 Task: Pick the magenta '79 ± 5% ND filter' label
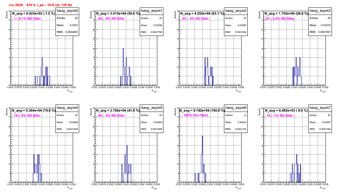click(27, 116)
